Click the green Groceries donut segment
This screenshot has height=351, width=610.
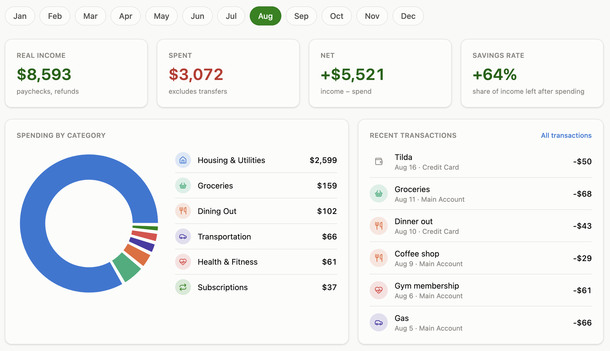point(127,266)
